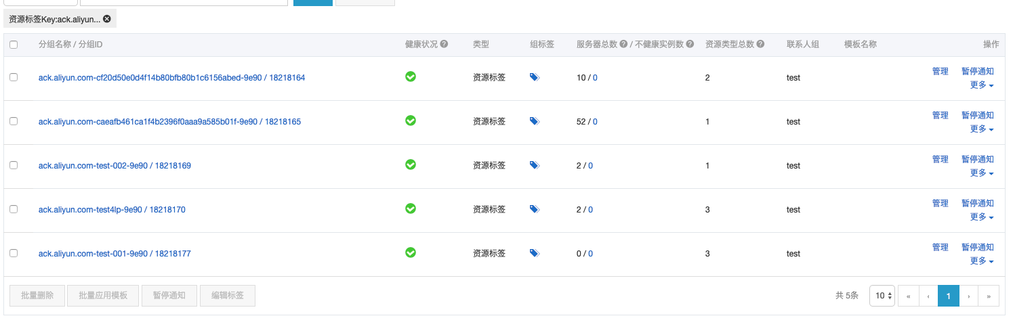Click 暂停通知 for test-002 group
Image resolution: width=1013 pixels, height=335 pixels.
pyautogui.click(x=978, y=159)
